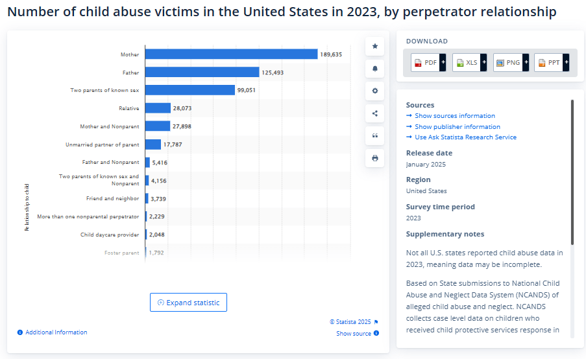Download the statistic as PPT
The height and width of the screenshot is (359, 586).
548,63
